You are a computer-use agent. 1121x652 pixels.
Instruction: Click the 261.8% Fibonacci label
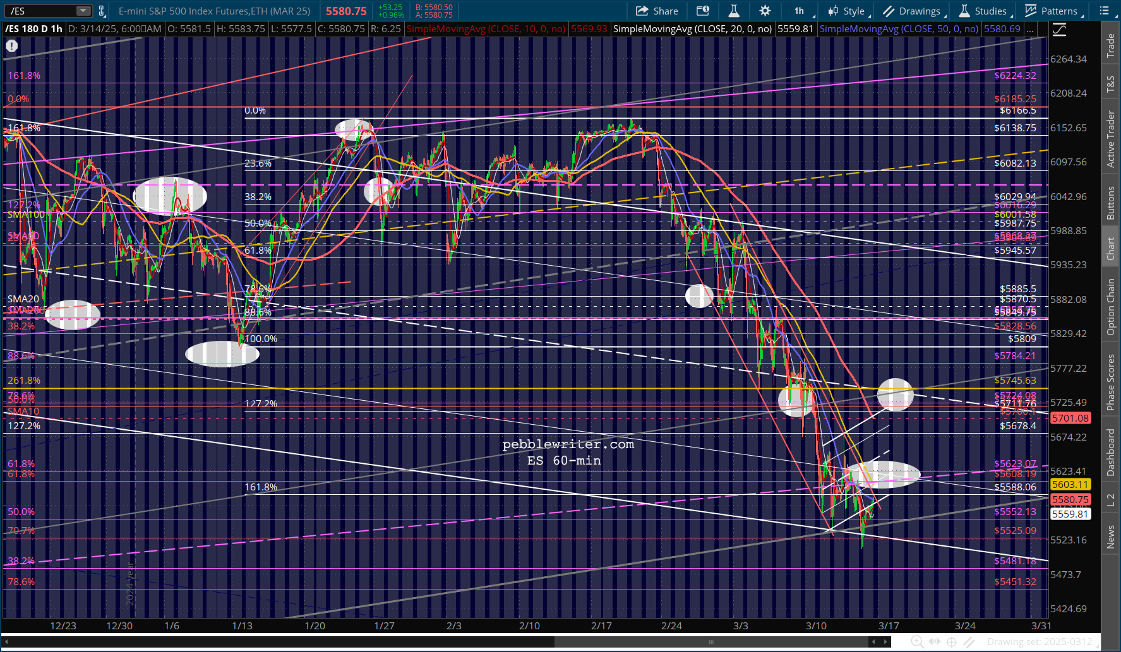click(x=24, y=381)
